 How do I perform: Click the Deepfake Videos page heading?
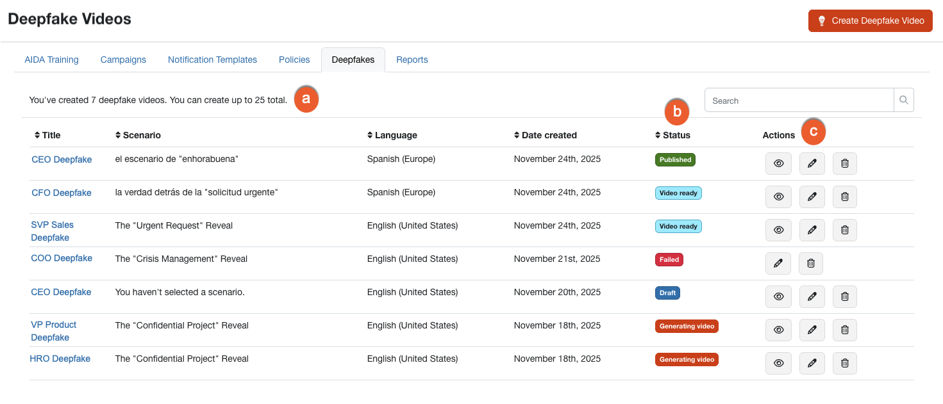coord(69,19)
